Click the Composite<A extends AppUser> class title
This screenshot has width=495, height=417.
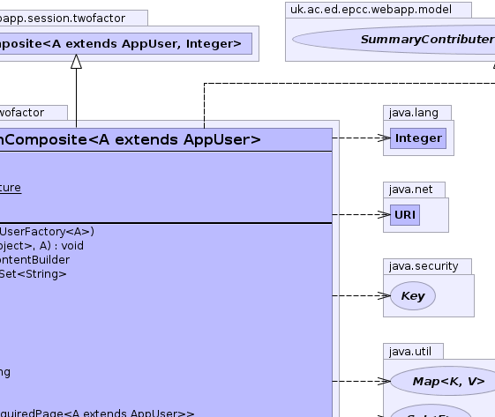tap(130, 140)
